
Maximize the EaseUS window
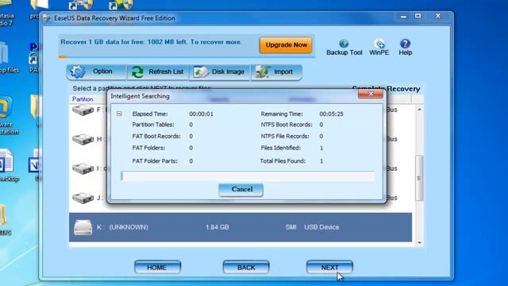[418, 16]
